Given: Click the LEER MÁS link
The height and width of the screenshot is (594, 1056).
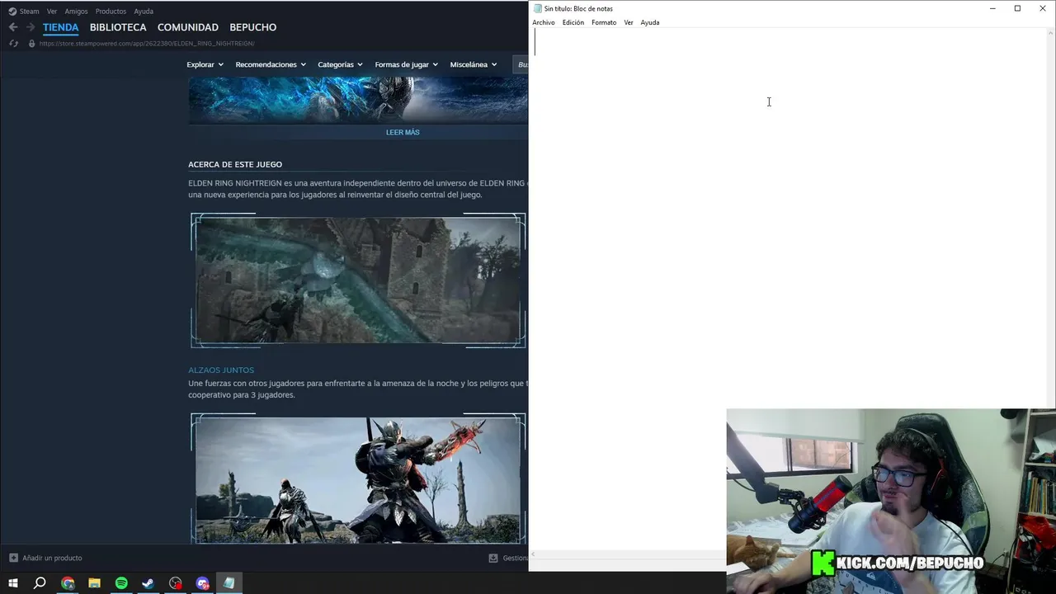Looking at the screenshot, I should pyautogui.click(x=403, y=132).
